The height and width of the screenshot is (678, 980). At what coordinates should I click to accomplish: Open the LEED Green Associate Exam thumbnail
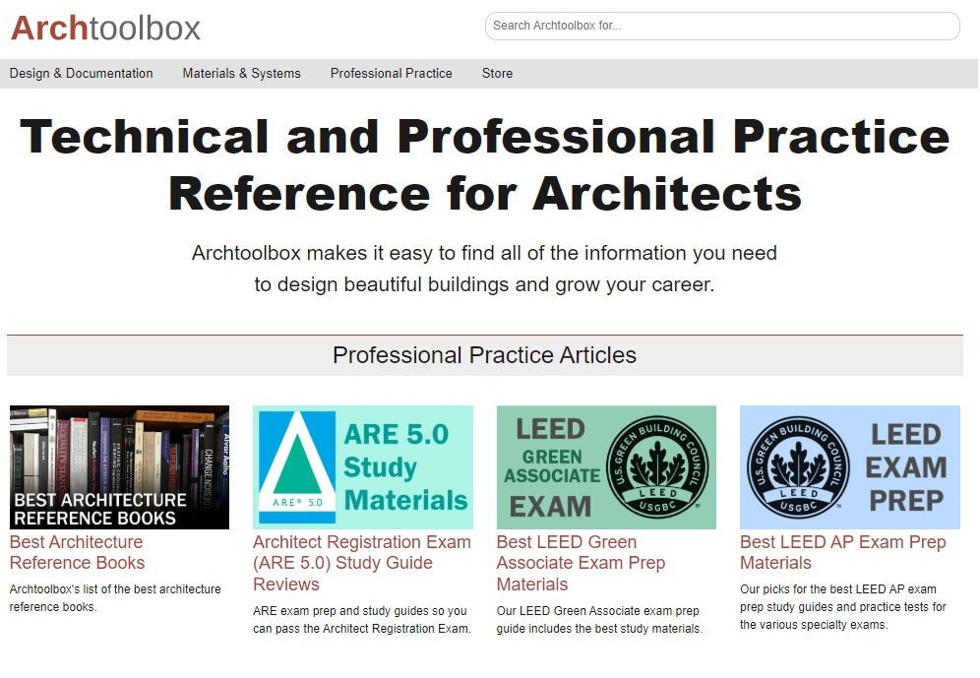(606, 467)
